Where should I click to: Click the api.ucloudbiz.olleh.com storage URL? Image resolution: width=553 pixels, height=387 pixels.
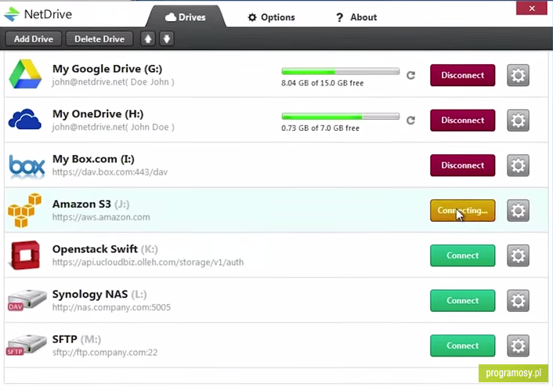pyautogui.click(x=148, y=262)
